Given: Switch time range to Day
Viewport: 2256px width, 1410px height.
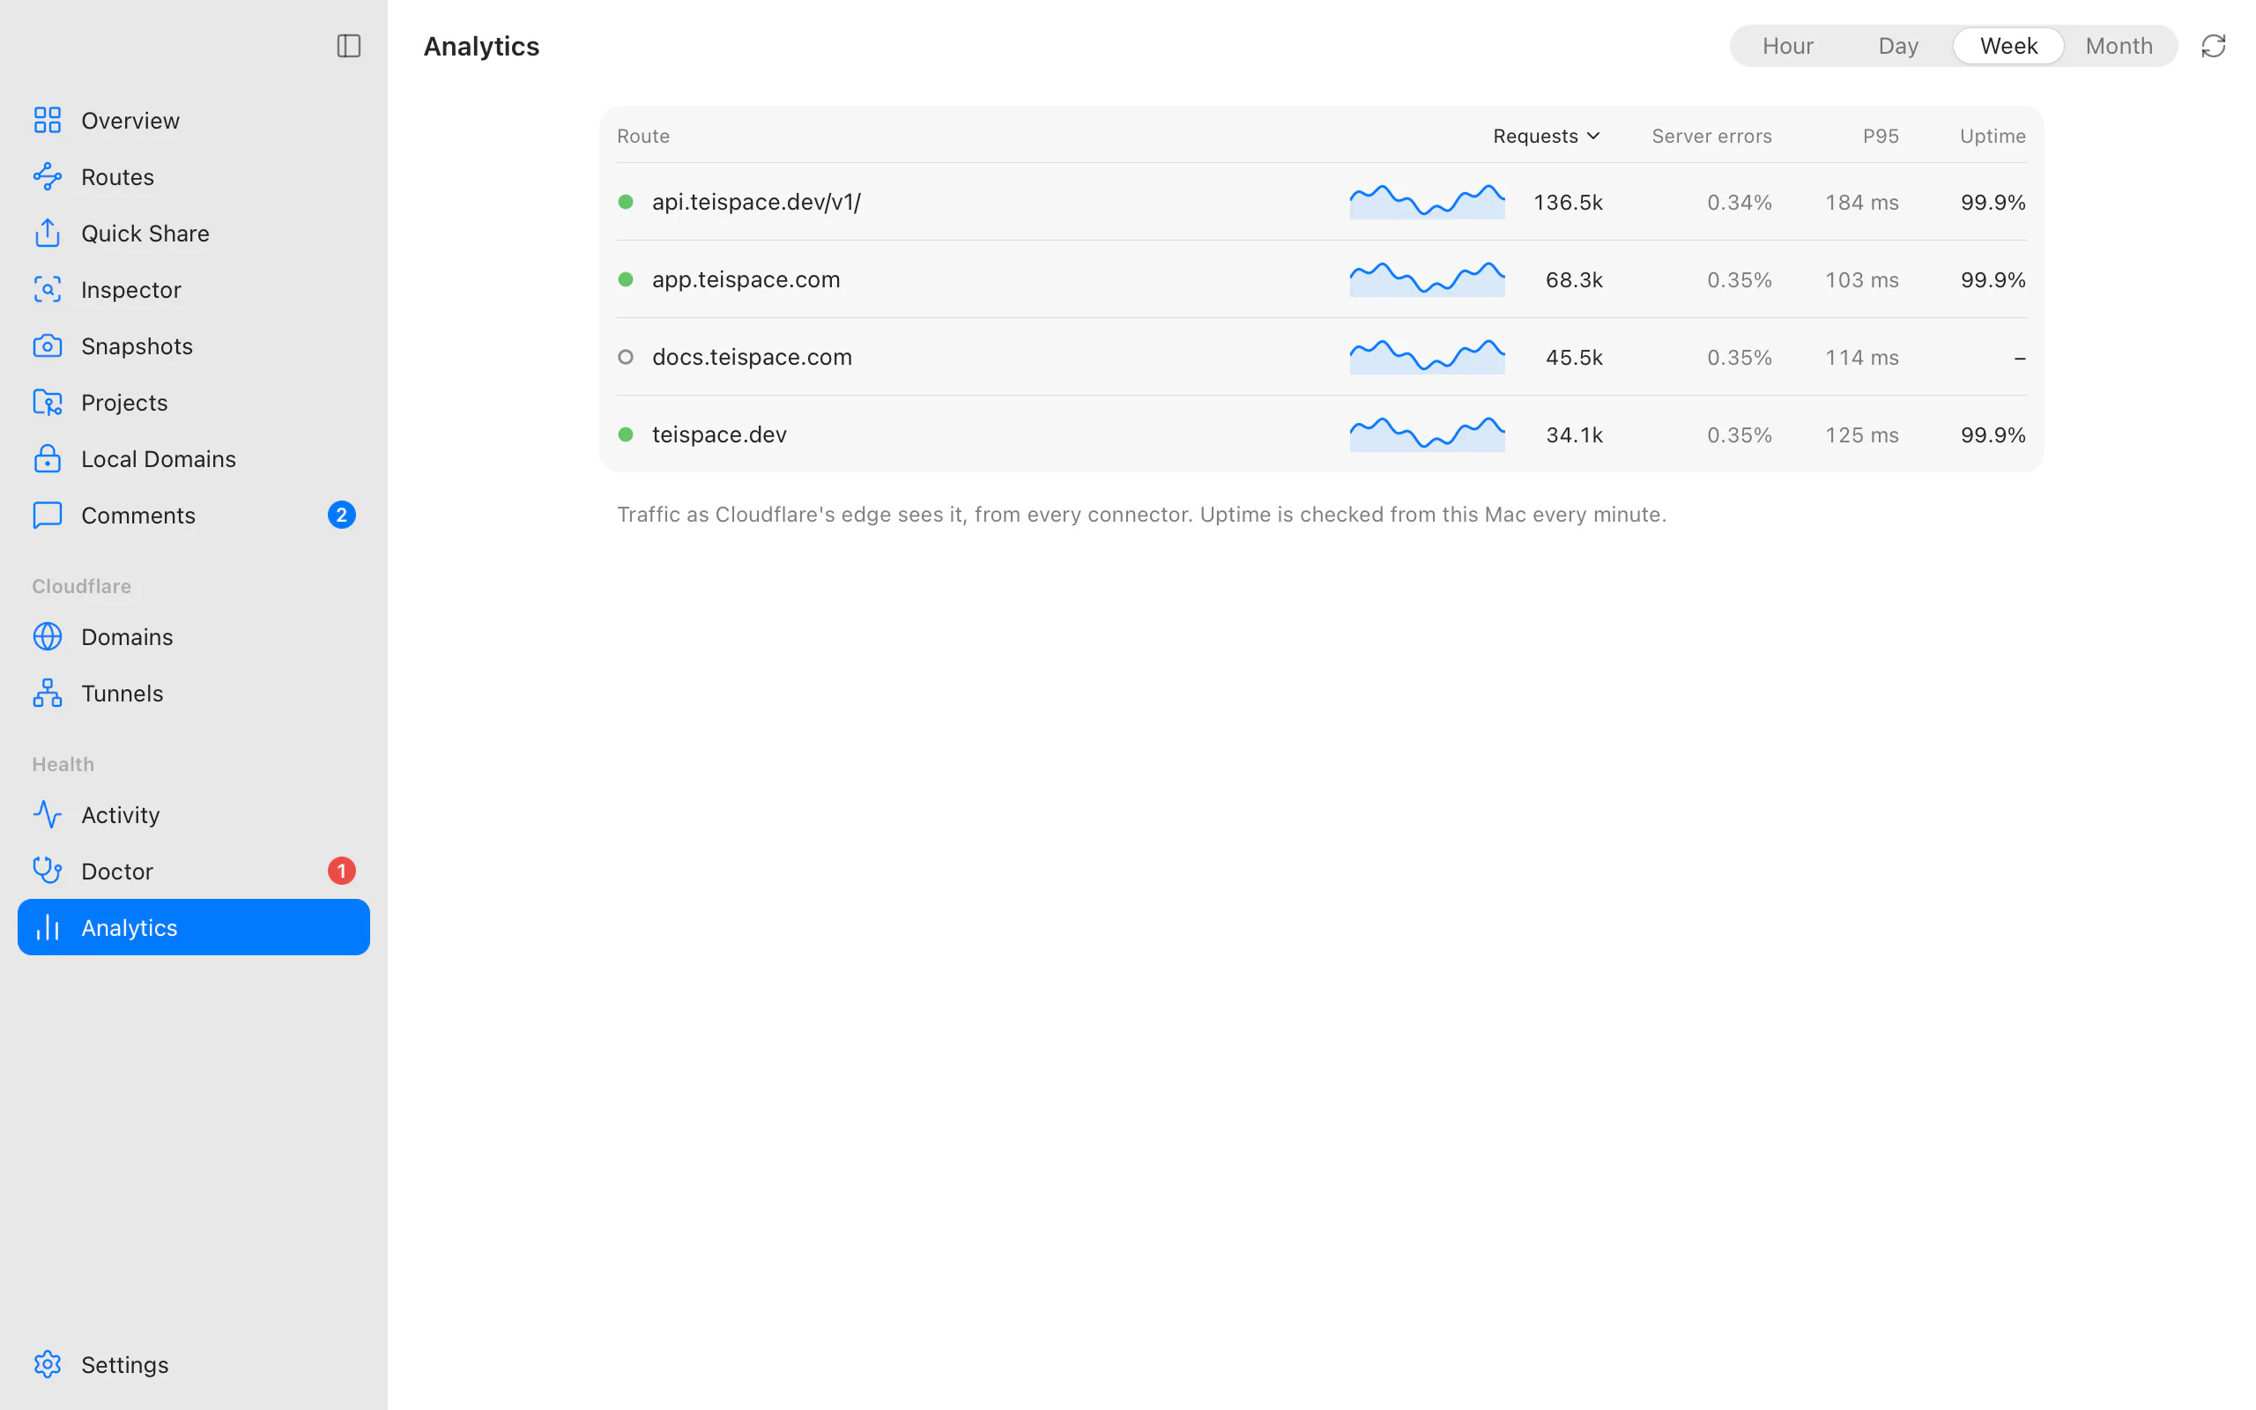Looking at the screenshot, I should pyautogui.click(x=1898, y=46).
